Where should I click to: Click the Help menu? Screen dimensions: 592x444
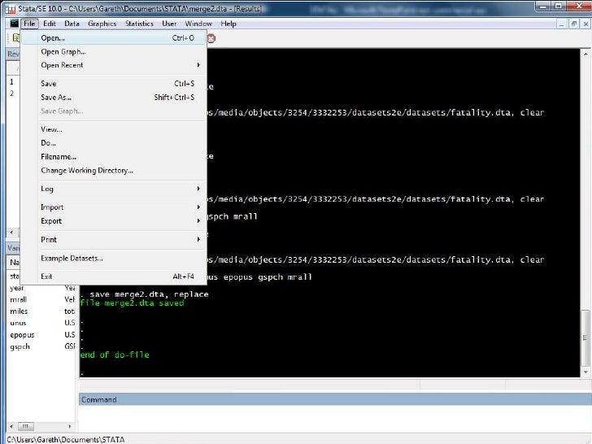(229, 24)
